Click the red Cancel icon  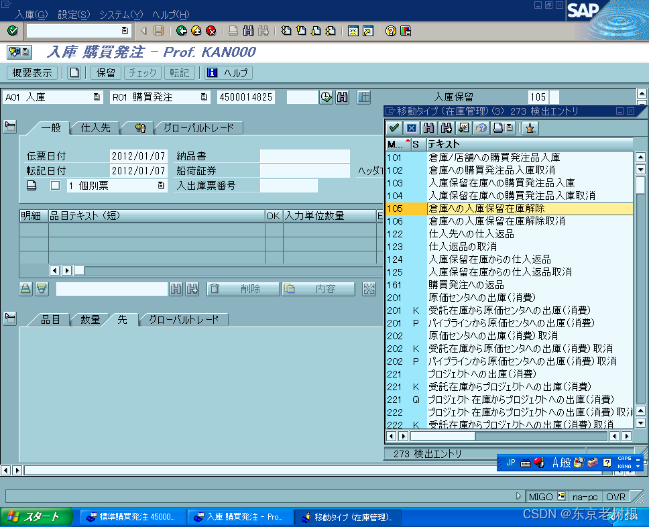(x=211, y=31)
